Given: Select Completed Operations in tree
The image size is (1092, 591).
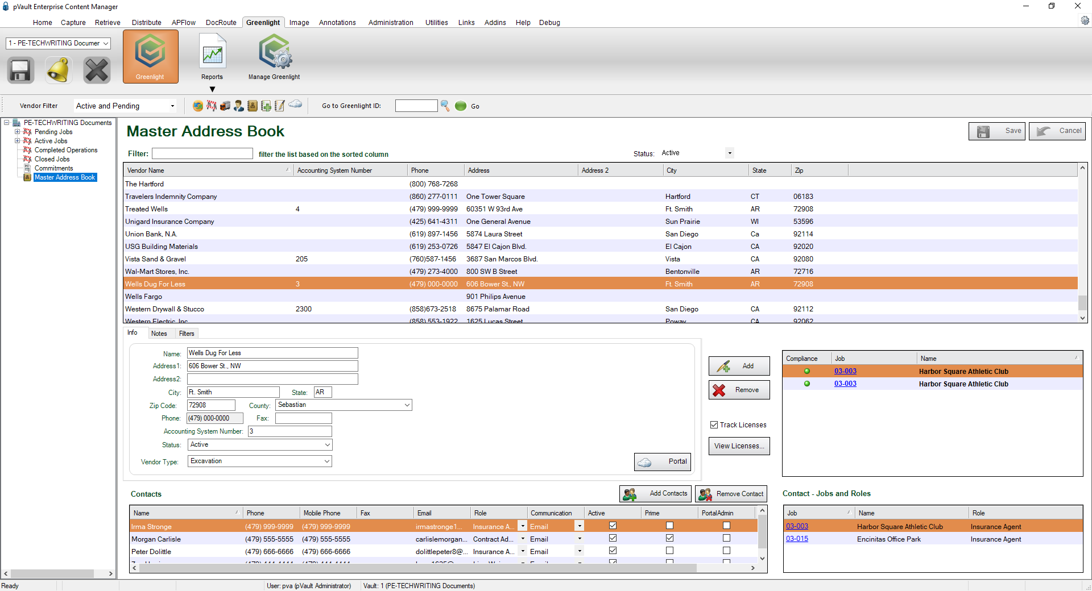Looking at the screenshot, I should coord(66,150).
